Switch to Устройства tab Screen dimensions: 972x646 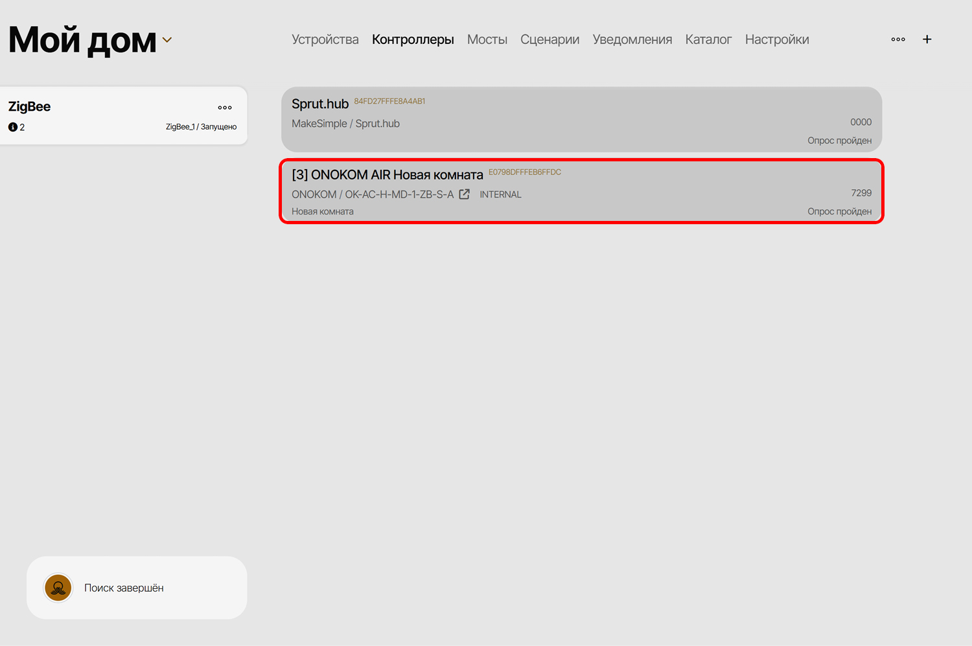click(x=325, y=40)
